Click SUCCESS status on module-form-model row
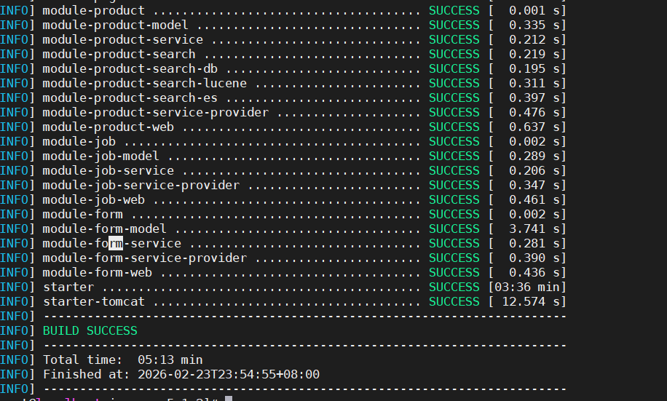667x401 pixels. [x=454, y=229]
